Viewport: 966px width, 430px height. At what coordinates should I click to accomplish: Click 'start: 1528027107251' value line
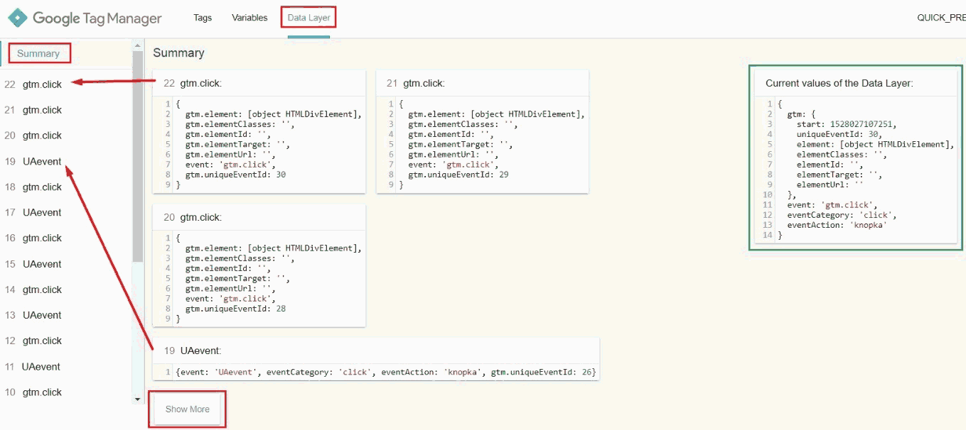click(x=847, y=124)
